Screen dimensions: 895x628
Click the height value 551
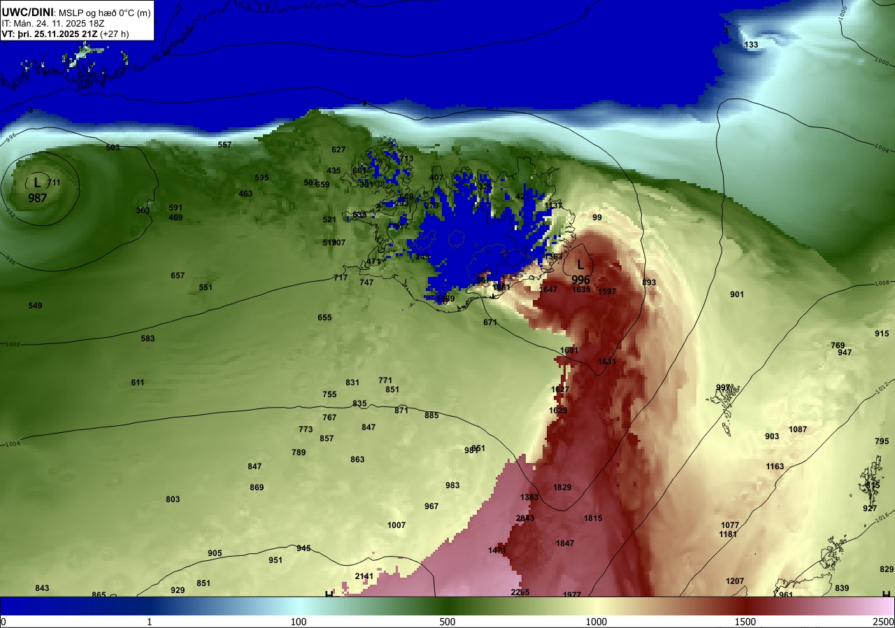point(206,287)
